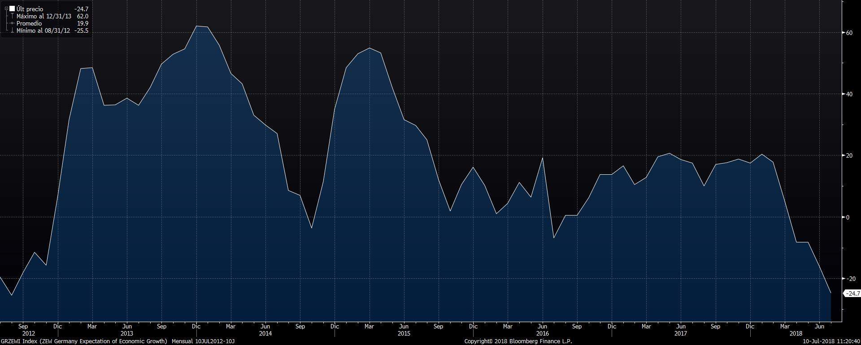Image resolution: width=861 pixels, height=345 pixels.
Task: Click the final data point at -24.7
Action: (831, 293)
